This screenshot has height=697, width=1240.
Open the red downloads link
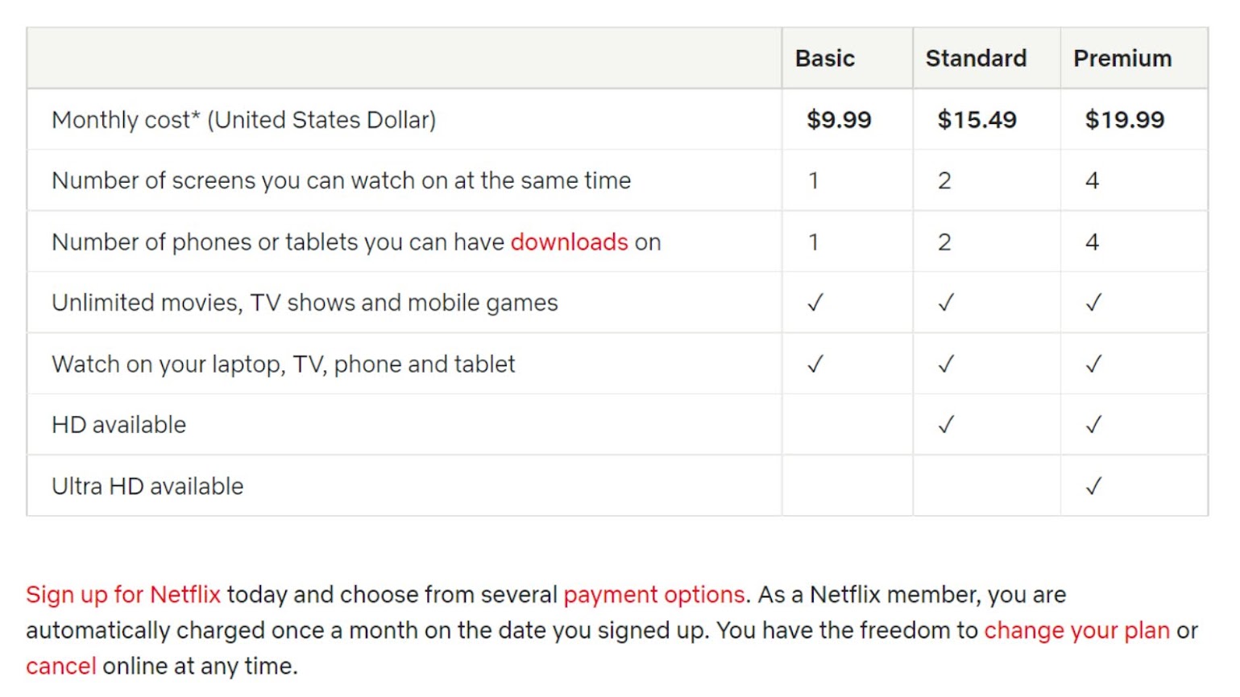569,242
